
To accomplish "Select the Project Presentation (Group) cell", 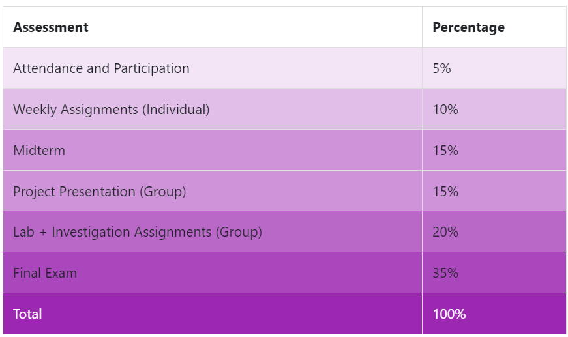I will coord(100,192).
